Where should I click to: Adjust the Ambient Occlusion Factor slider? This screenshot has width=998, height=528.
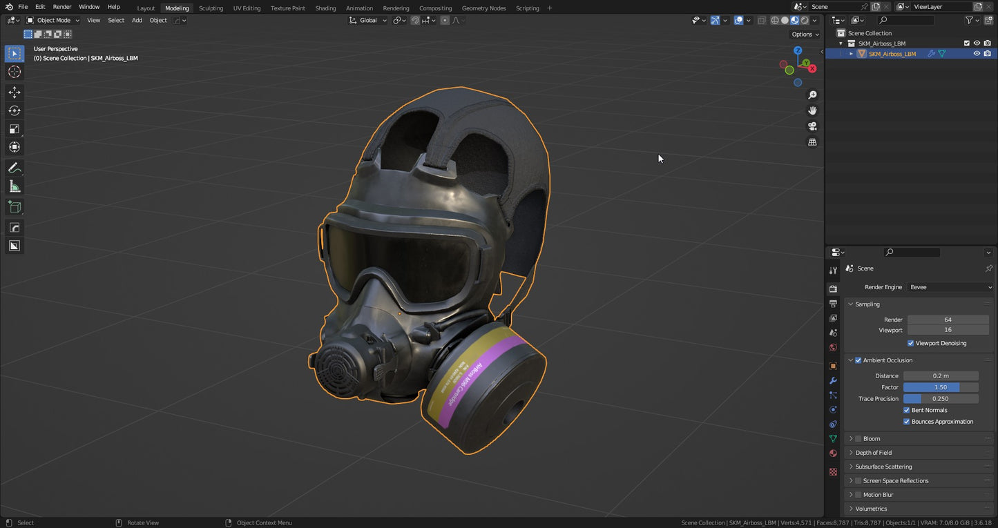pos(941,387)
